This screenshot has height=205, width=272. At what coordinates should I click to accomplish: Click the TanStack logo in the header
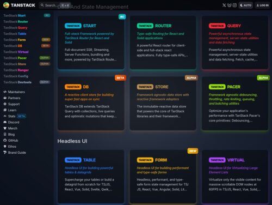pos(19,5)
